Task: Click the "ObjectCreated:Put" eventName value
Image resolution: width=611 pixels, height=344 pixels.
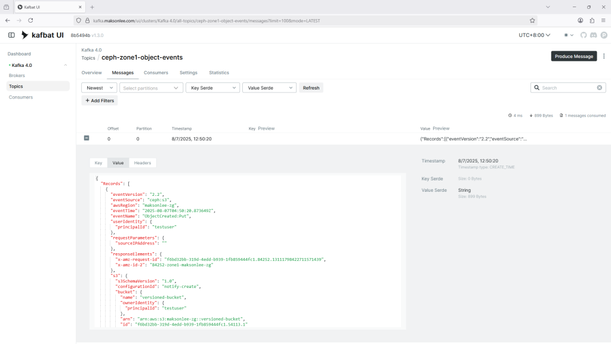Action: pyautogui.click(x=166, y=216)
